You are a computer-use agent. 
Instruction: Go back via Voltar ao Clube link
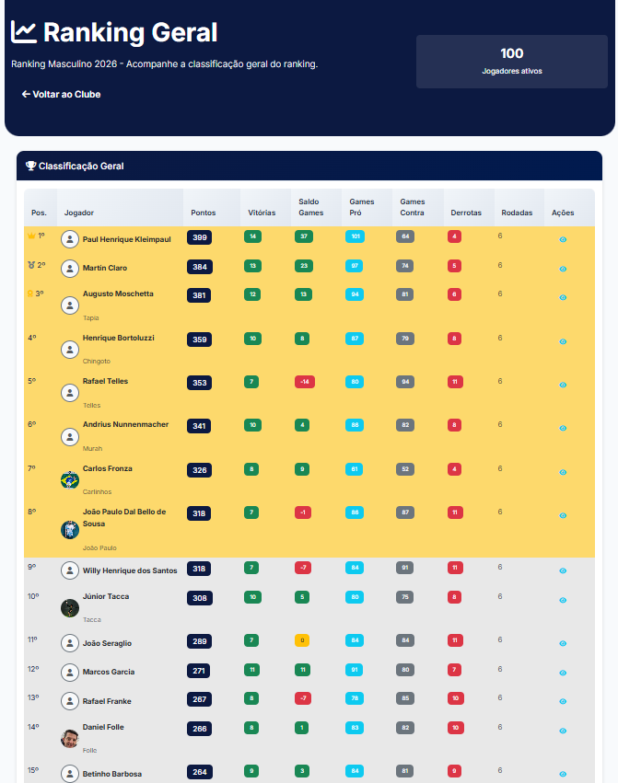click(61, 95)
